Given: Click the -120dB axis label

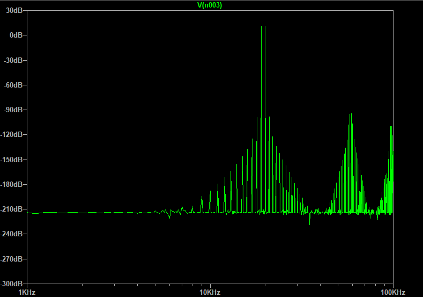Looking at the screenshot, I should tap(12, 135).
